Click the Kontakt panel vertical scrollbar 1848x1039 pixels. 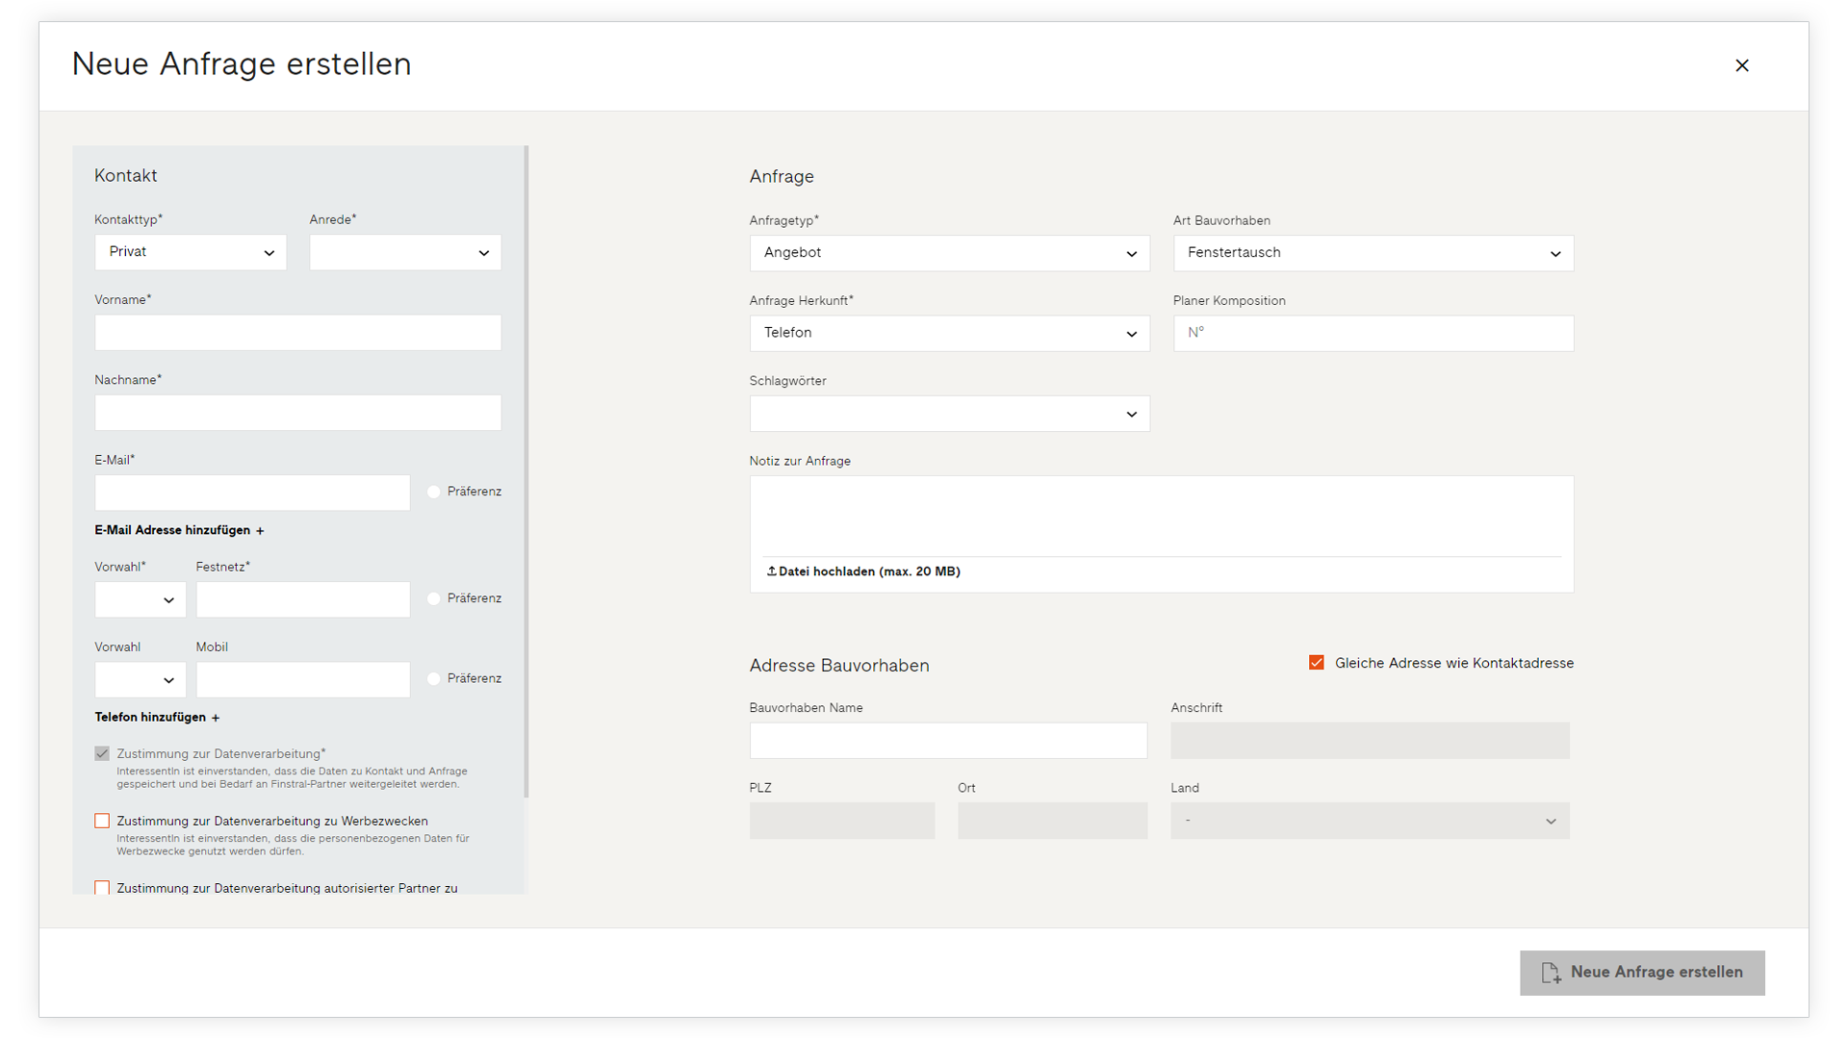pyautogui.click(x=526, y=471)
